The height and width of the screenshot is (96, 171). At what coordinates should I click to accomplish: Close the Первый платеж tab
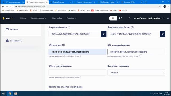coord(70,2)
